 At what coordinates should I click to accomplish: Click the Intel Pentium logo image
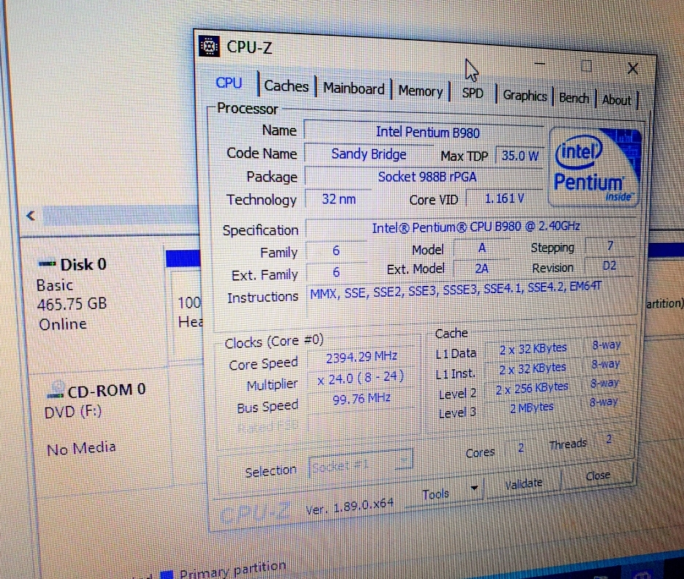coord(593,167)
